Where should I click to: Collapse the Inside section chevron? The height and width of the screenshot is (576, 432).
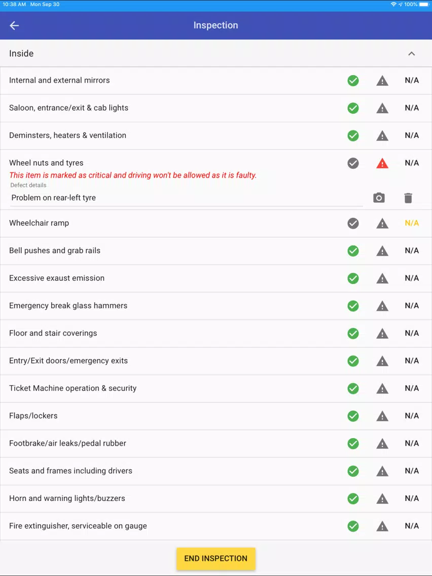click(411, 54)
